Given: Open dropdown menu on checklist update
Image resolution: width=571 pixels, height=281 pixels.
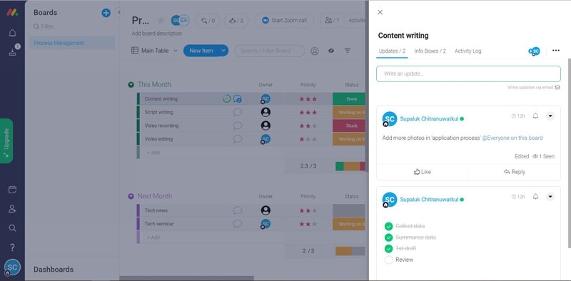Looking at the screenshot, I should 550,197.
